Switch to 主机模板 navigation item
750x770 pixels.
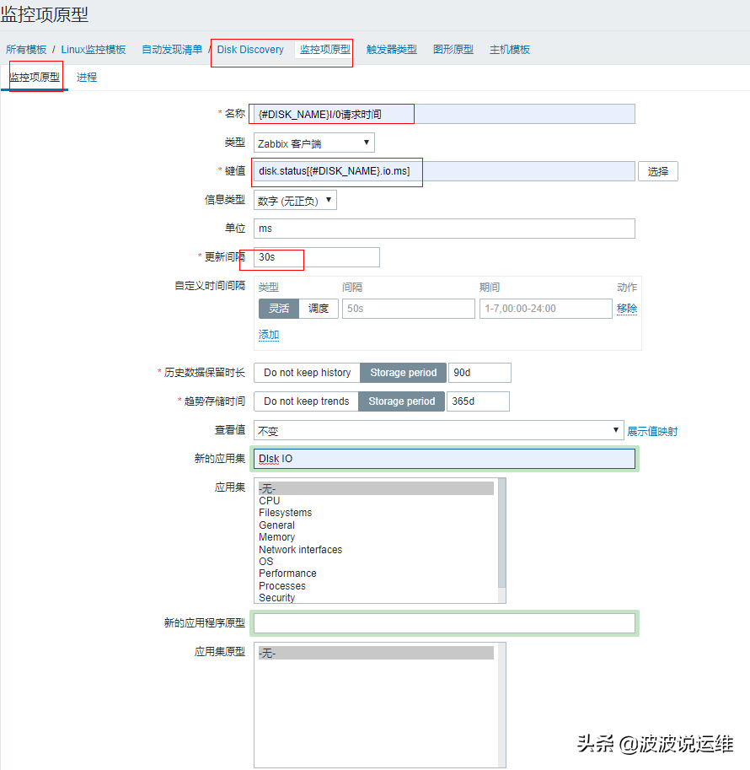(x=510, y=50)
